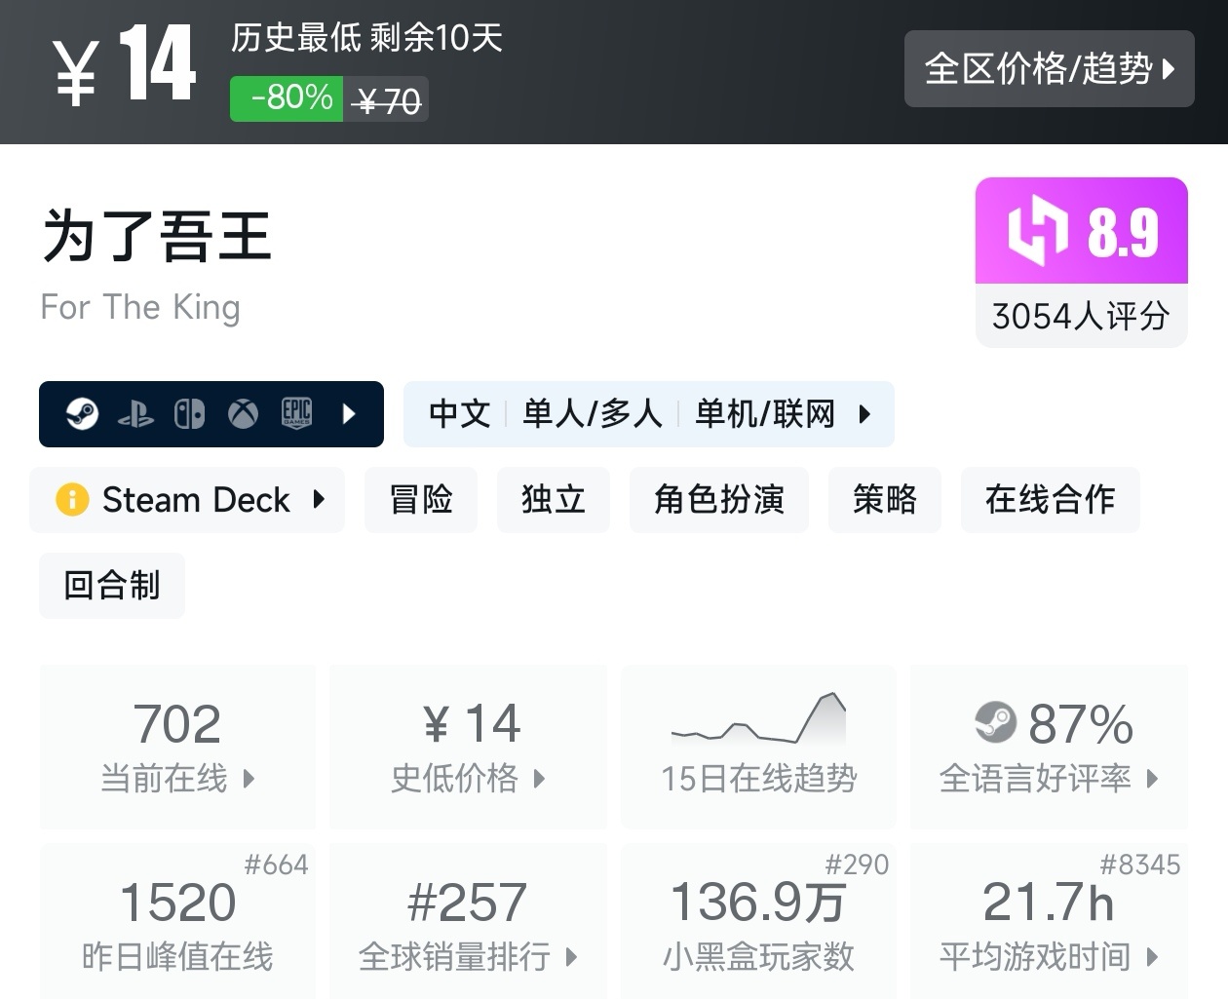Select the 角色扮演 tag
Viewport: 1228px width, 999px height.
point(719,500)
